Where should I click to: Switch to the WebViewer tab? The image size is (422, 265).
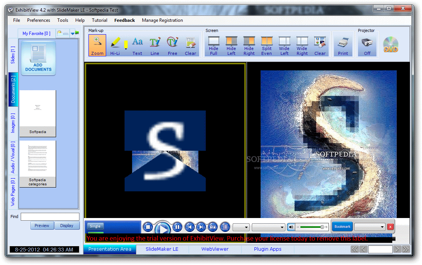tap(215, 249)
